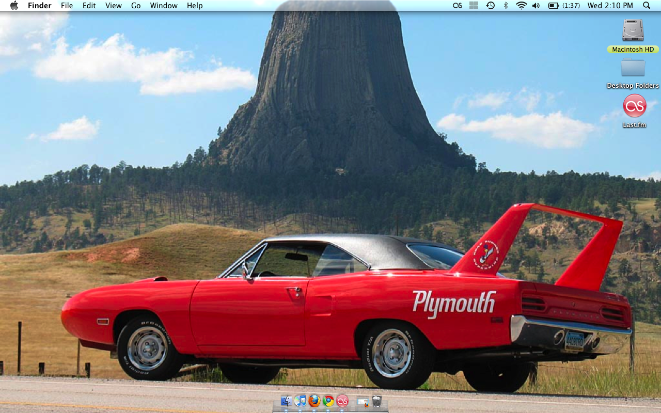Select the Macintosh HD drive icon
The image size is (661, 413).
633,30
